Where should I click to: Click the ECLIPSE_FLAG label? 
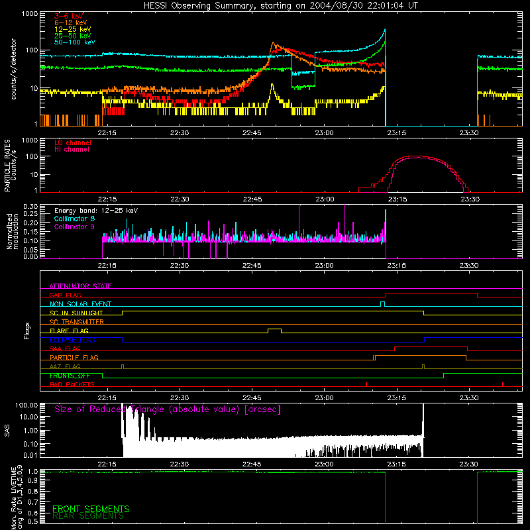(72, 340)
